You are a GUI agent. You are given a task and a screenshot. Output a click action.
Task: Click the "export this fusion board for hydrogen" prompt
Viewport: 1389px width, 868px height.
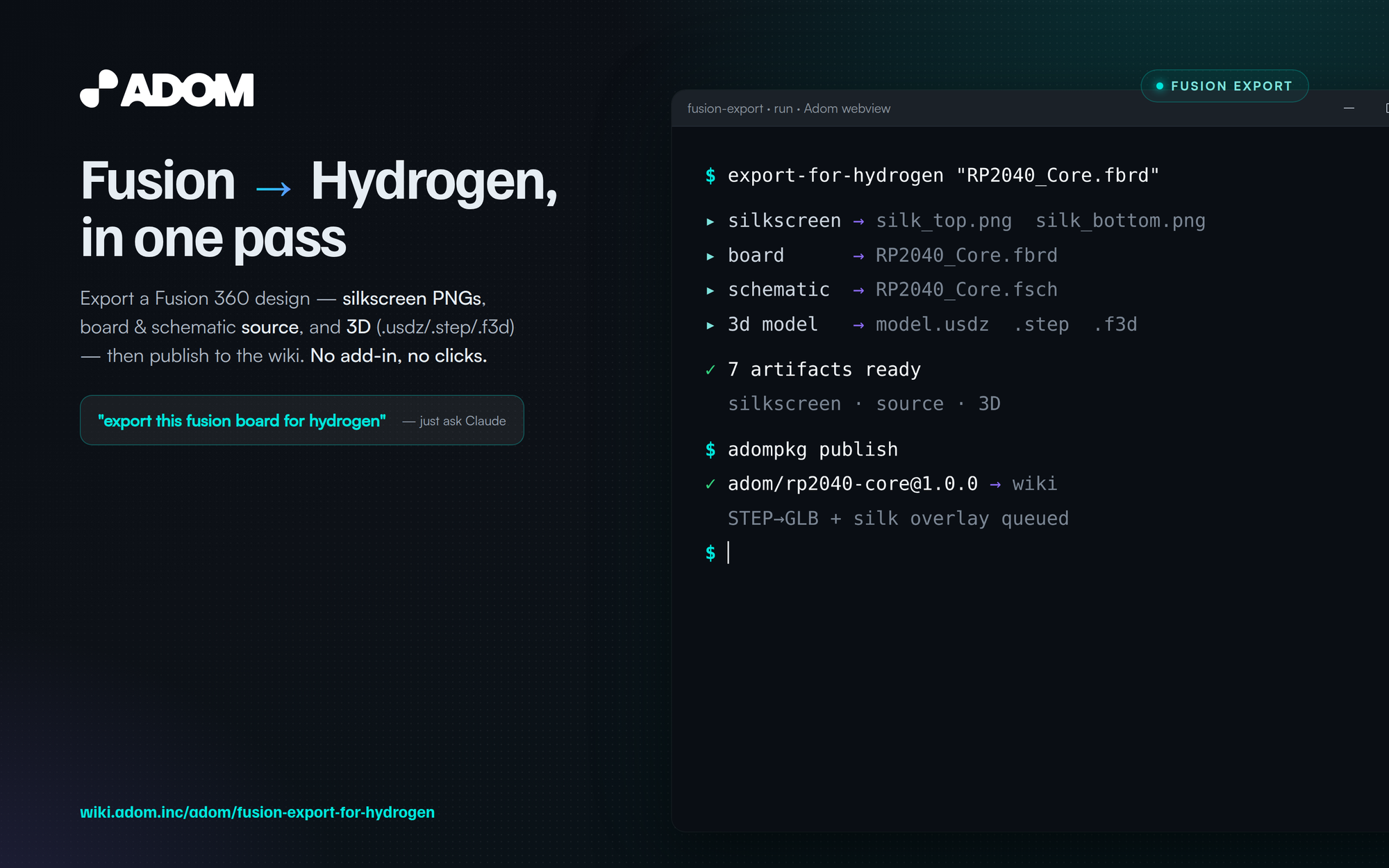coord(241,421)
